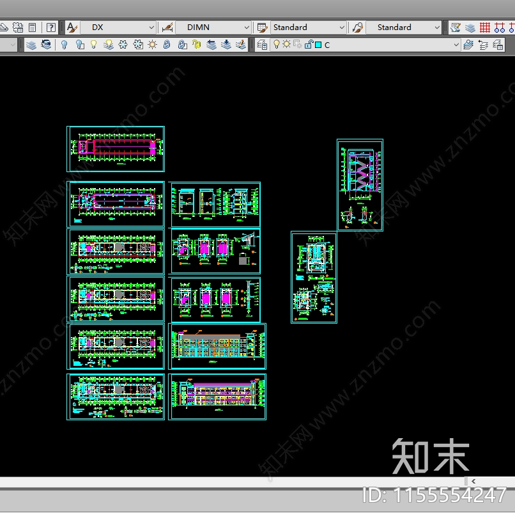Image resolution: width=515 pixels, height=520 pixels.
Task: Open the Layer Properties Manager icon
Action: pyautogui.click(x=262, y=45)
